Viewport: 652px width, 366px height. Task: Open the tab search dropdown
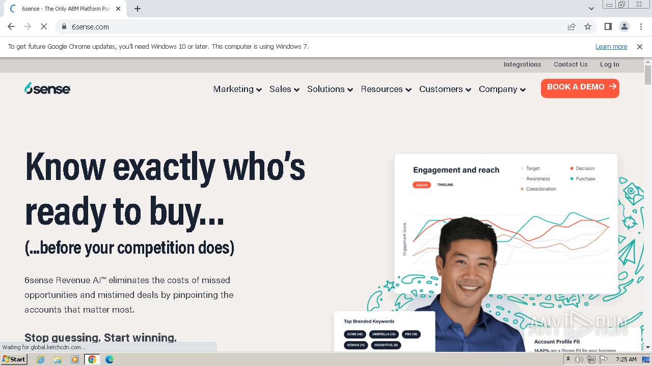coord(591,9)
